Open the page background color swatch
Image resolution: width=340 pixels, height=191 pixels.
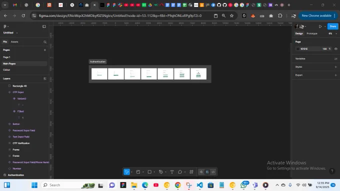click(x=297, y=49)
